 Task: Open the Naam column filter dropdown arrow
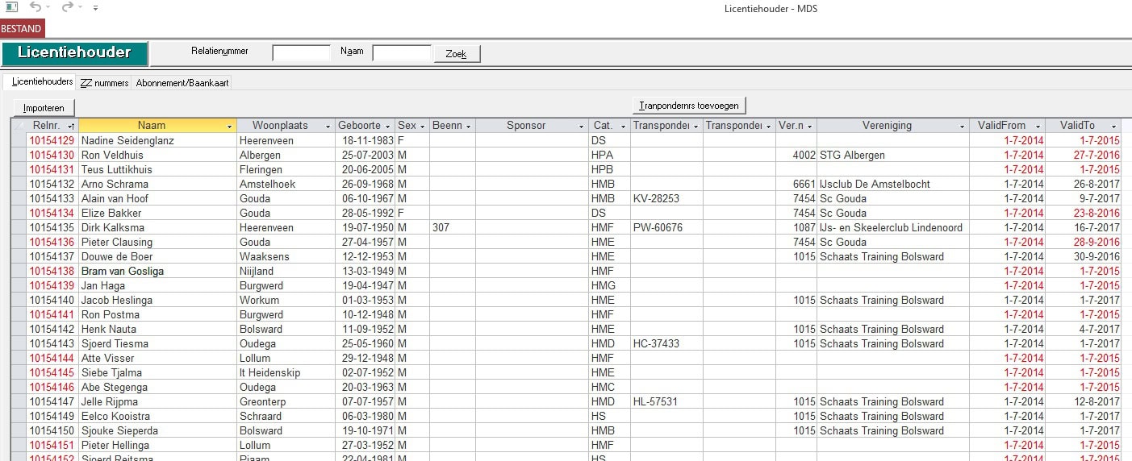(x=230, y=127)
